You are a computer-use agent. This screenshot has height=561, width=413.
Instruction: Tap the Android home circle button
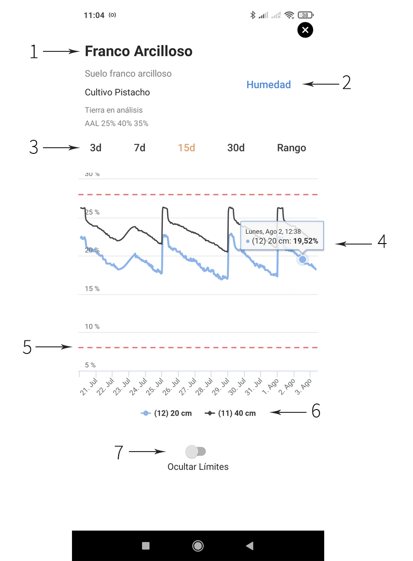198,546
